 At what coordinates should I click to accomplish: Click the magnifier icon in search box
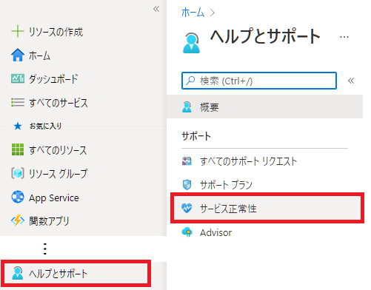pyautogui.click(x=190, y=81)
